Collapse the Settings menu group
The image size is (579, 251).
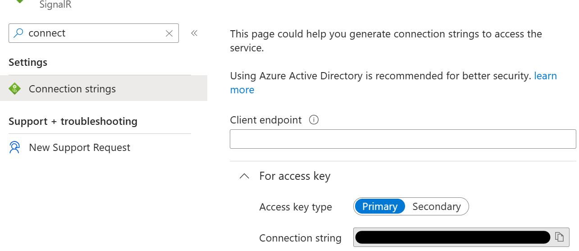coord(28,62)
